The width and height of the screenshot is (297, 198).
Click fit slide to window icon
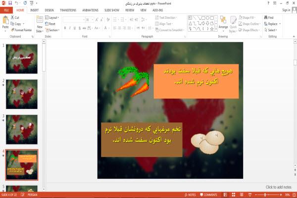coord(294,195)
